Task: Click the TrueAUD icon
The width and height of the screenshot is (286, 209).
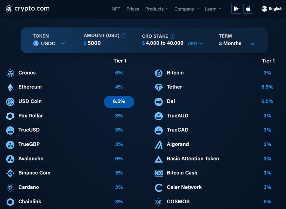Action: 158,116
